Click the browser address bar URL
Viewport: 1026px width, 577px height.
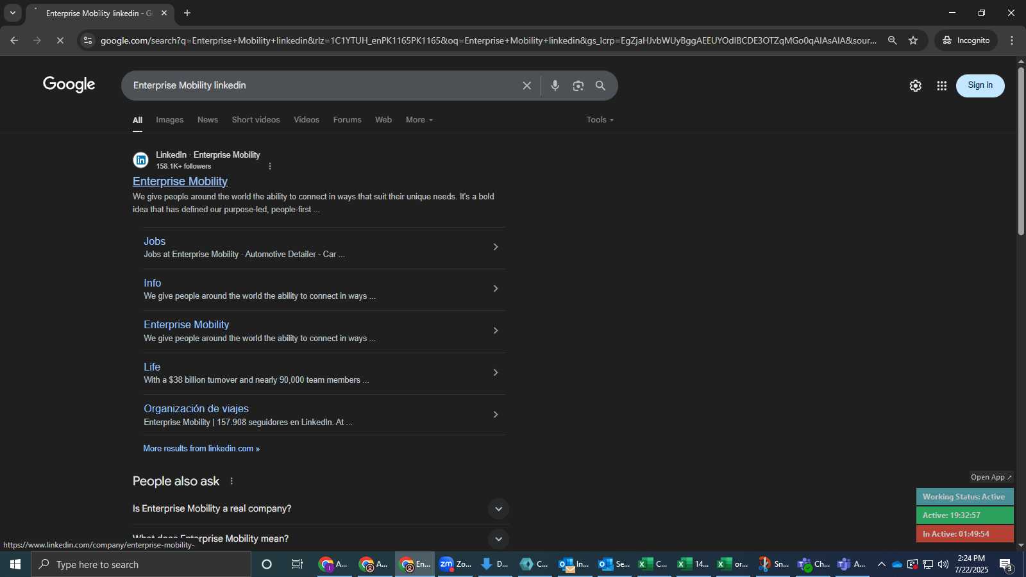pos(489,40)
